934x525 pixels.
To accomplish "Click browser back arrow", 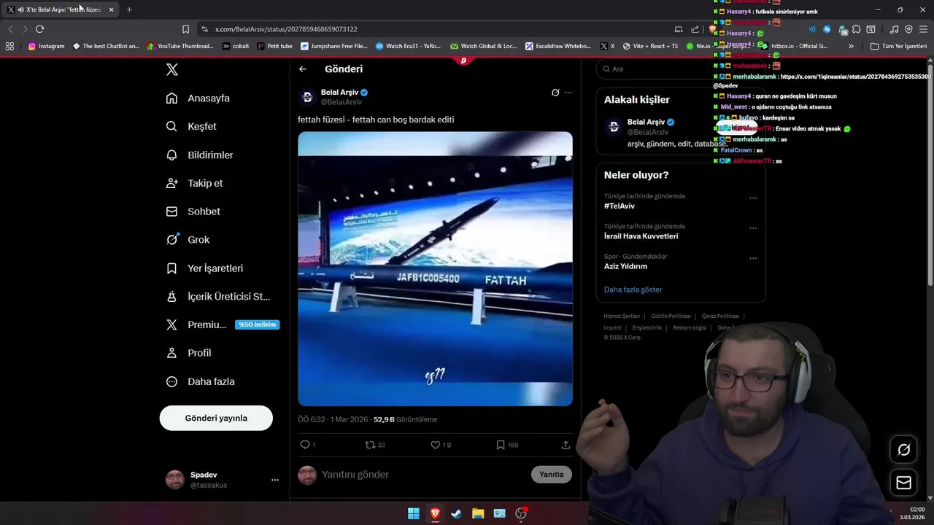I will (x=10, y=29).
